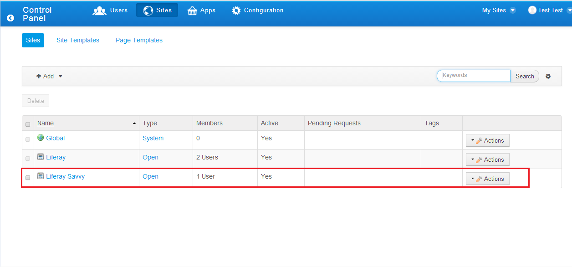The height and width of the screenshot is (267, 572).
Task: Click the wrench icon in Liferay Savvy's Actions
Action: [479, 179]
